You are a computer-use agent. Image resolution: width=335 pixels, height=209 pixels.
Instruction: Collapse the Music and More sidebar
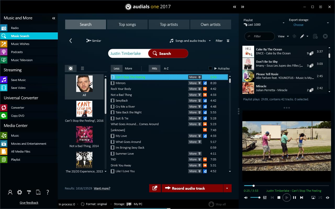54,18
